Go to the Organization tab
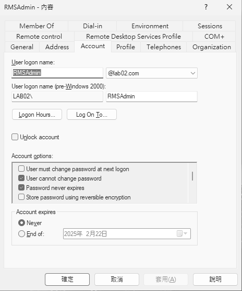The width and height of the screenshot is (242, 291). click(x=212, y=47)
